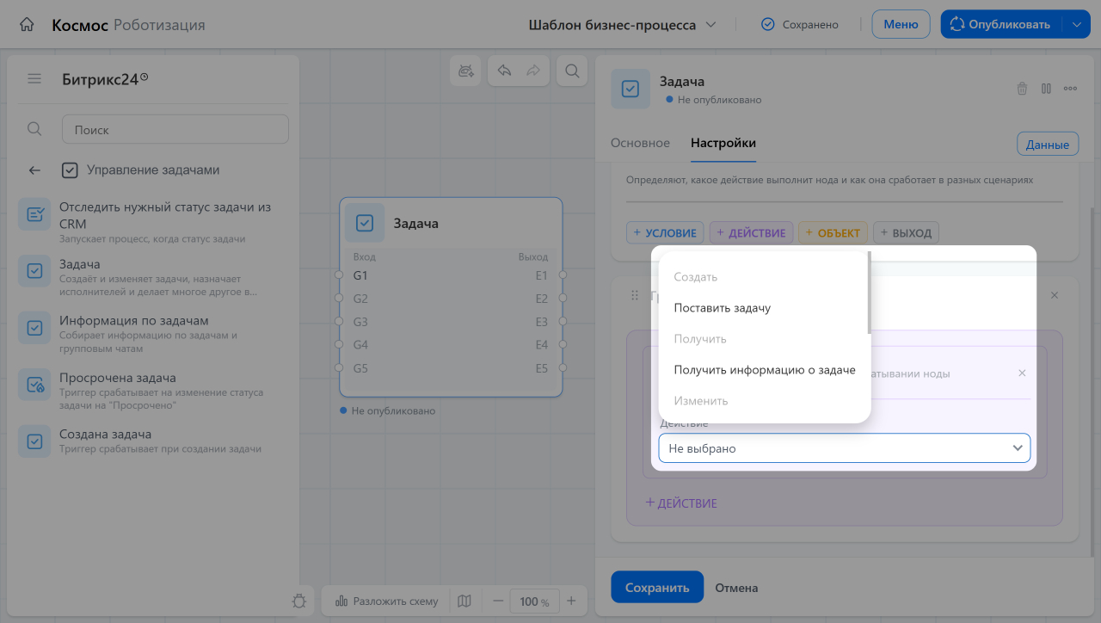Go back with the left arrow
Image resolution: width=1101 pixels, height=623 pixels.
(34, 170)
